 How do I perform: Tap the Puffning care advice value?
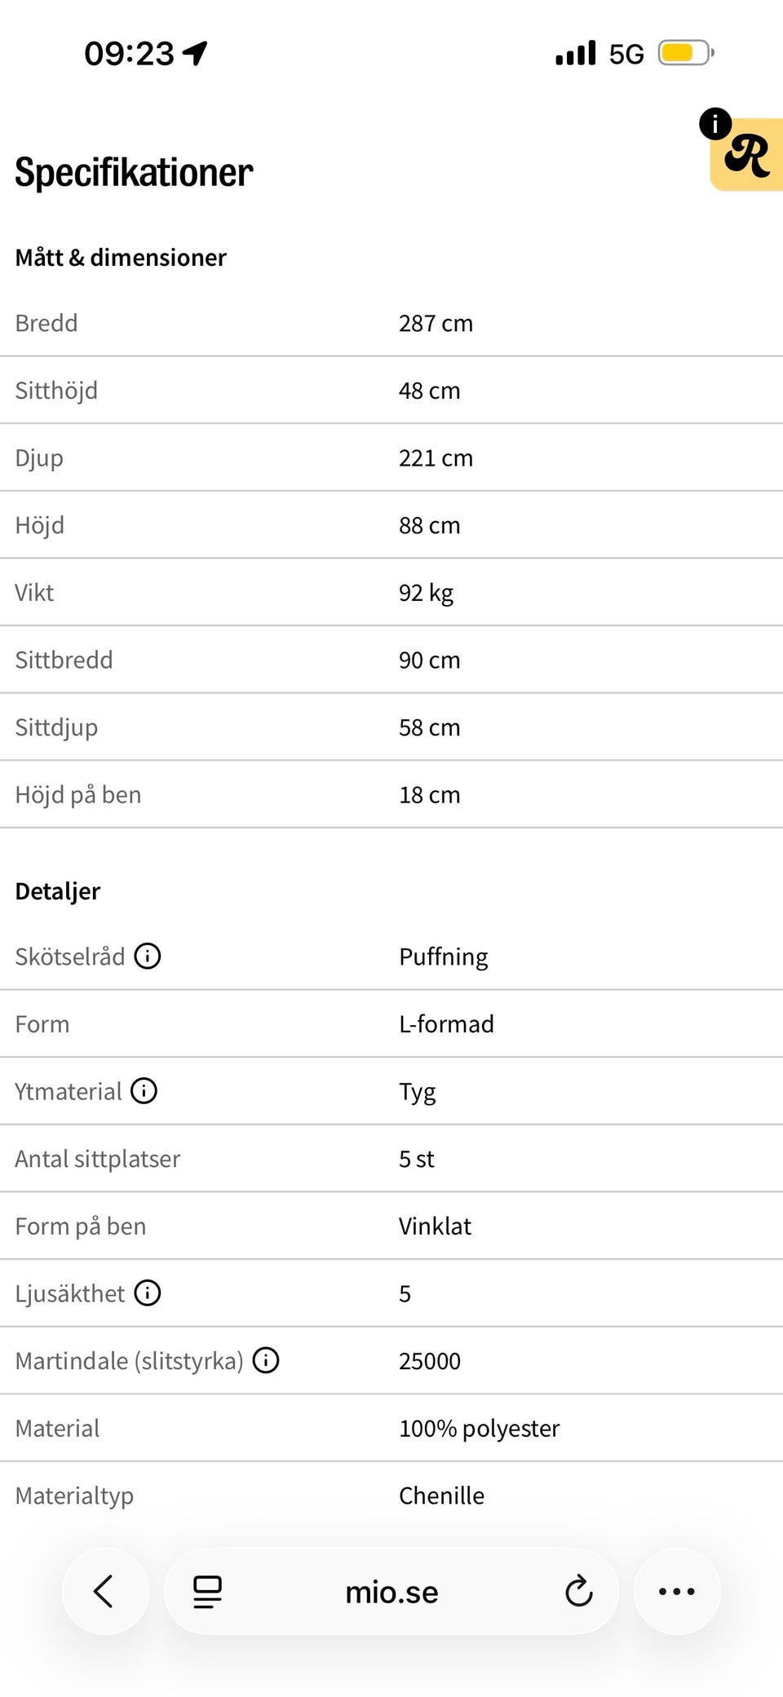[x=444, y=957]
